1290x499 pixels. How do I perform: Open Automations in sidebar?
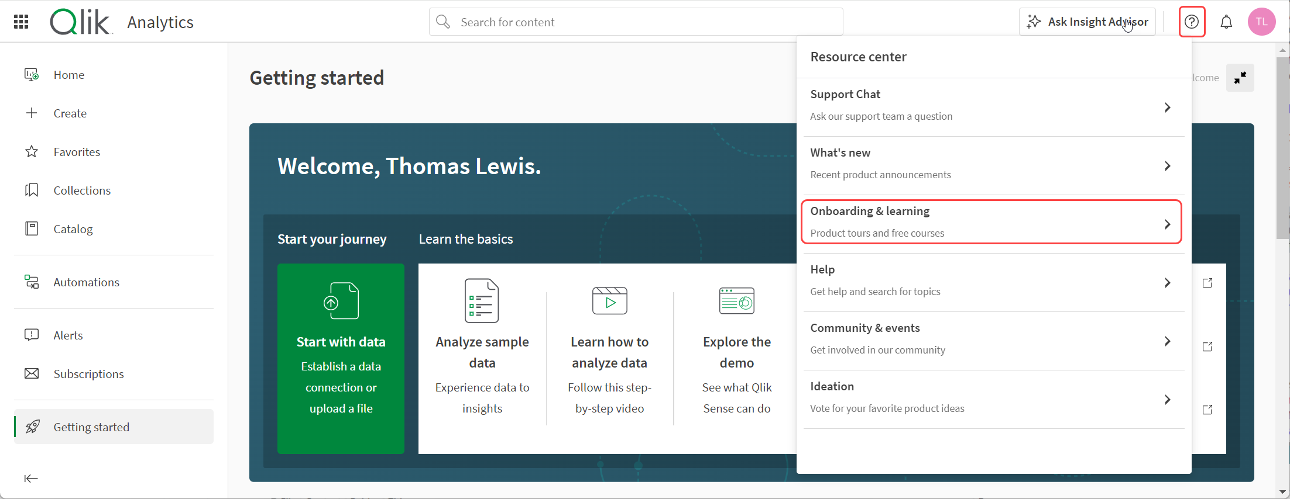coord(114,282)
